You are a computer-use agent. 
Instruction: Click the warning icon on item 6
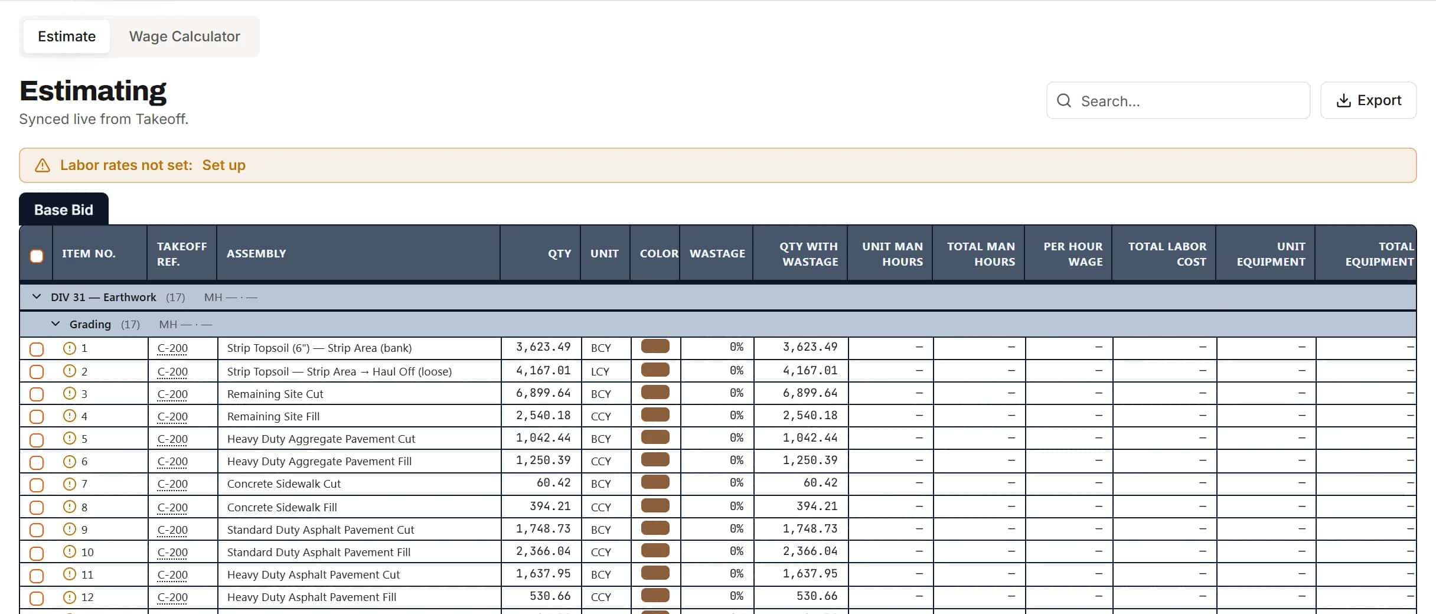[x=70, y=461]
